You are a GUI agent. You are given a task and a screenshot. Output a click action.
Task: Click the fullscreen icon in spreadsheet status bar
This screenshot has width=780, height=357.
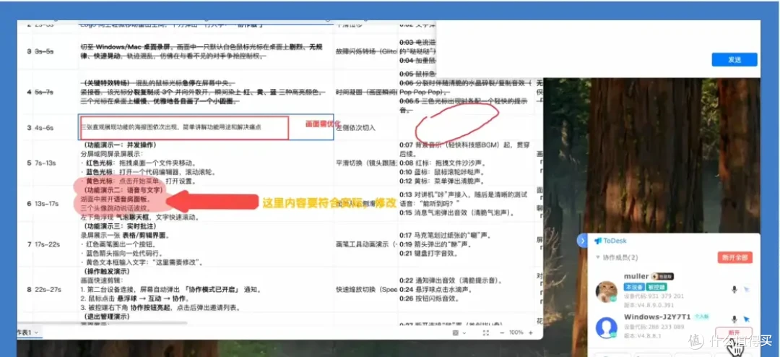pos(486,332)
